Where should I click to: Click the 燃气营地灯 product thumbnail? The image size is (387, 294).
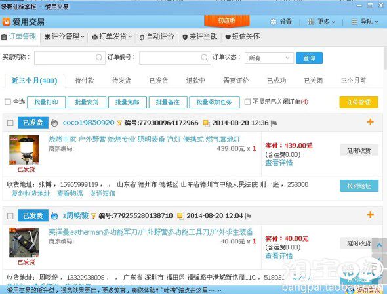pos(24,150)
